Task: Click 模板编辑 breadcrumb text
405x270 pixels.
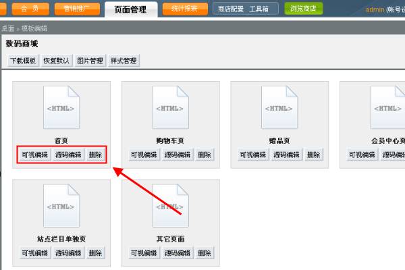Action: point(34,28)
